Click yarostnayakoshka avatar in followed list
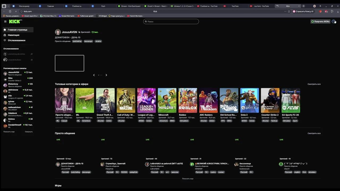 point(5,54)
